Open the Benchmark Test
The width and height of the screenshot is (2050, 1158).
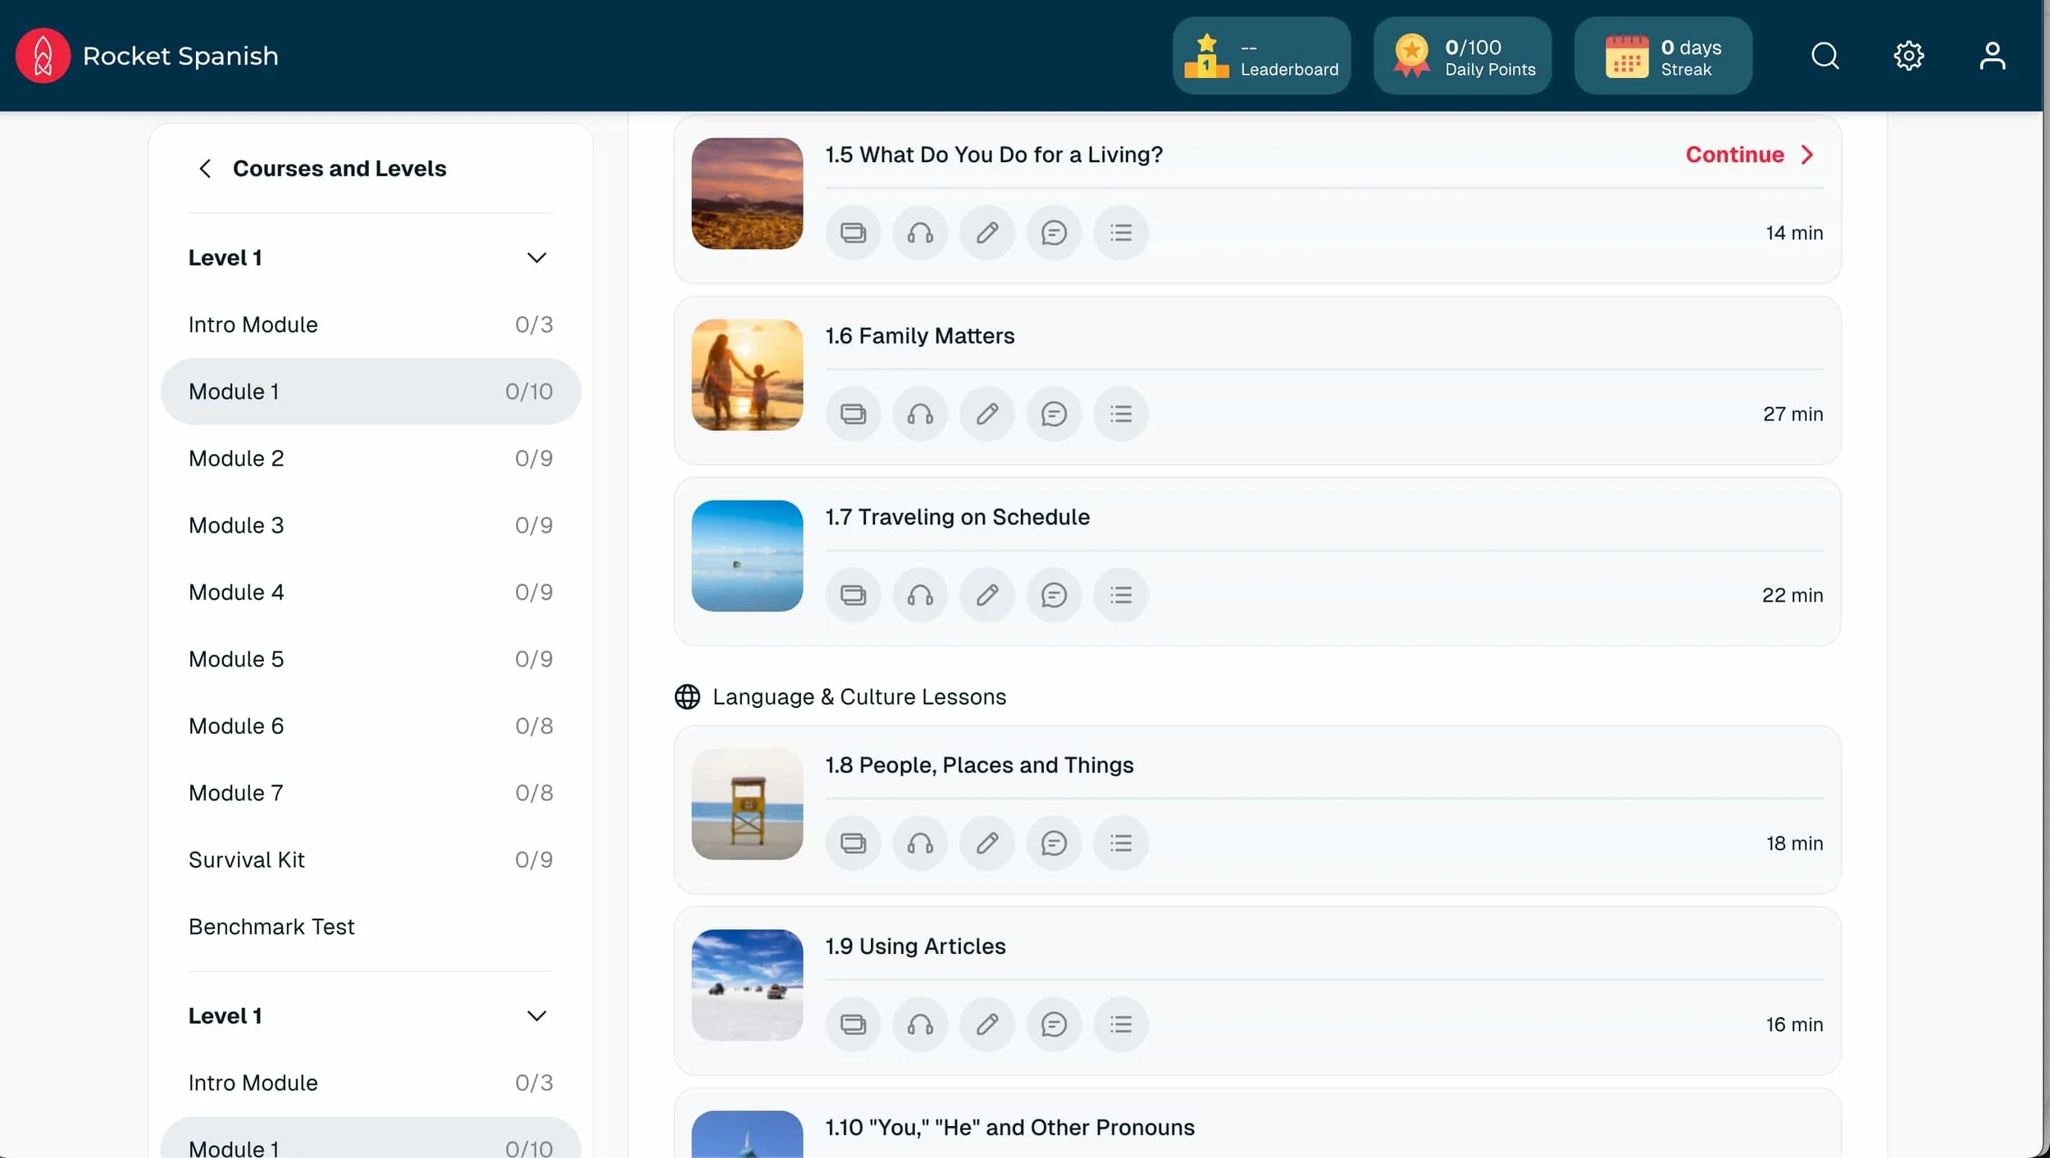point(271,926)
